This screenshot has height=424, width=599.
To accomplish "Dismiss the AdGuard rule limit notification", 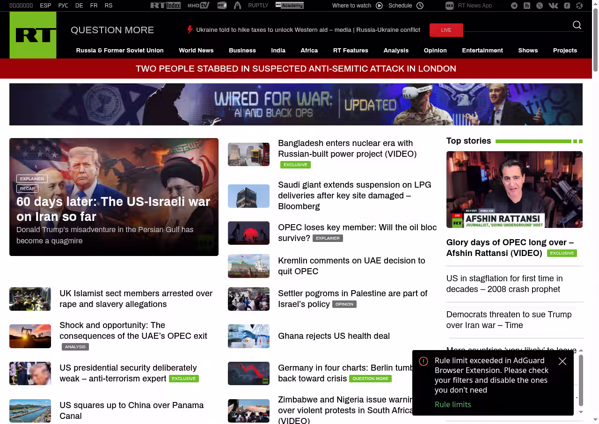I will tap(562, 361).
